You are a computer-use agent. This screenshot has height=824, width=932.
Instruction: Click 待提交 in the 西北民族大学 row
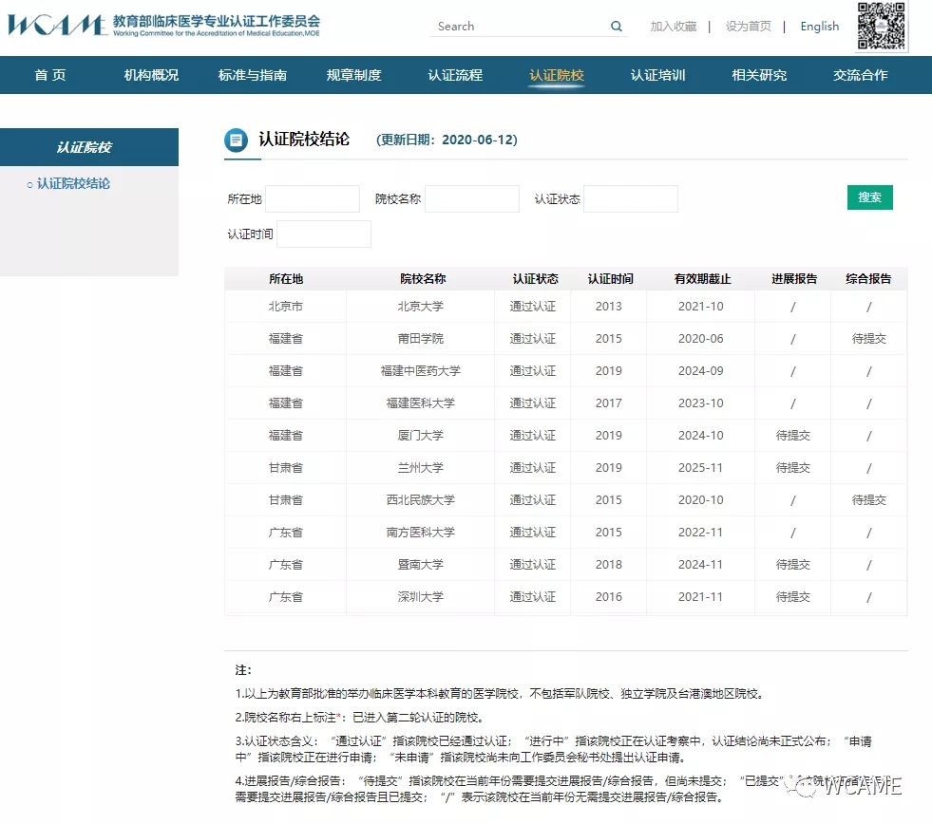[868, 500]
